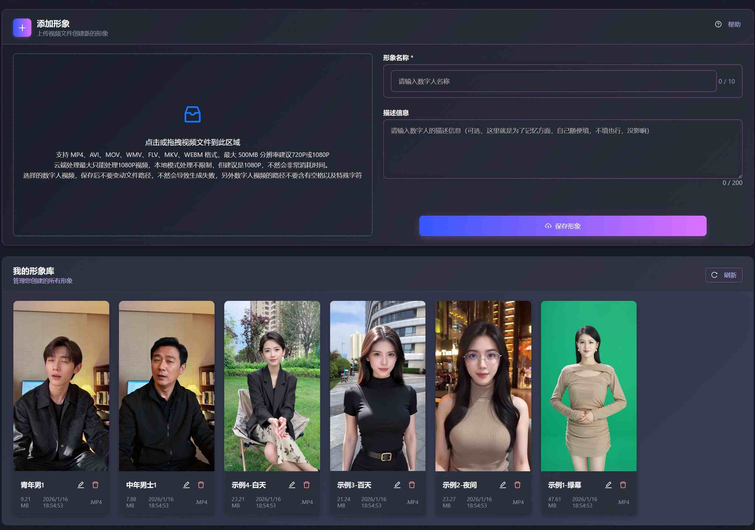This screenshot has height=530, width=755.
Task: Click the refresh arrow icon on 刷新
Action: point(714,275)
